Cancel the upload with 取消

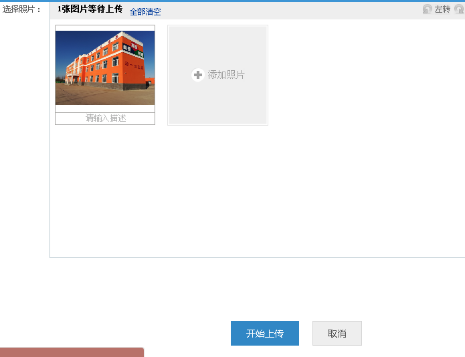click(337, 334)
